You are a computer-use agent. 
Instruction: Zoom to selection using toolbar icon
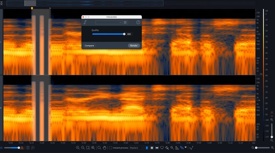88,148
